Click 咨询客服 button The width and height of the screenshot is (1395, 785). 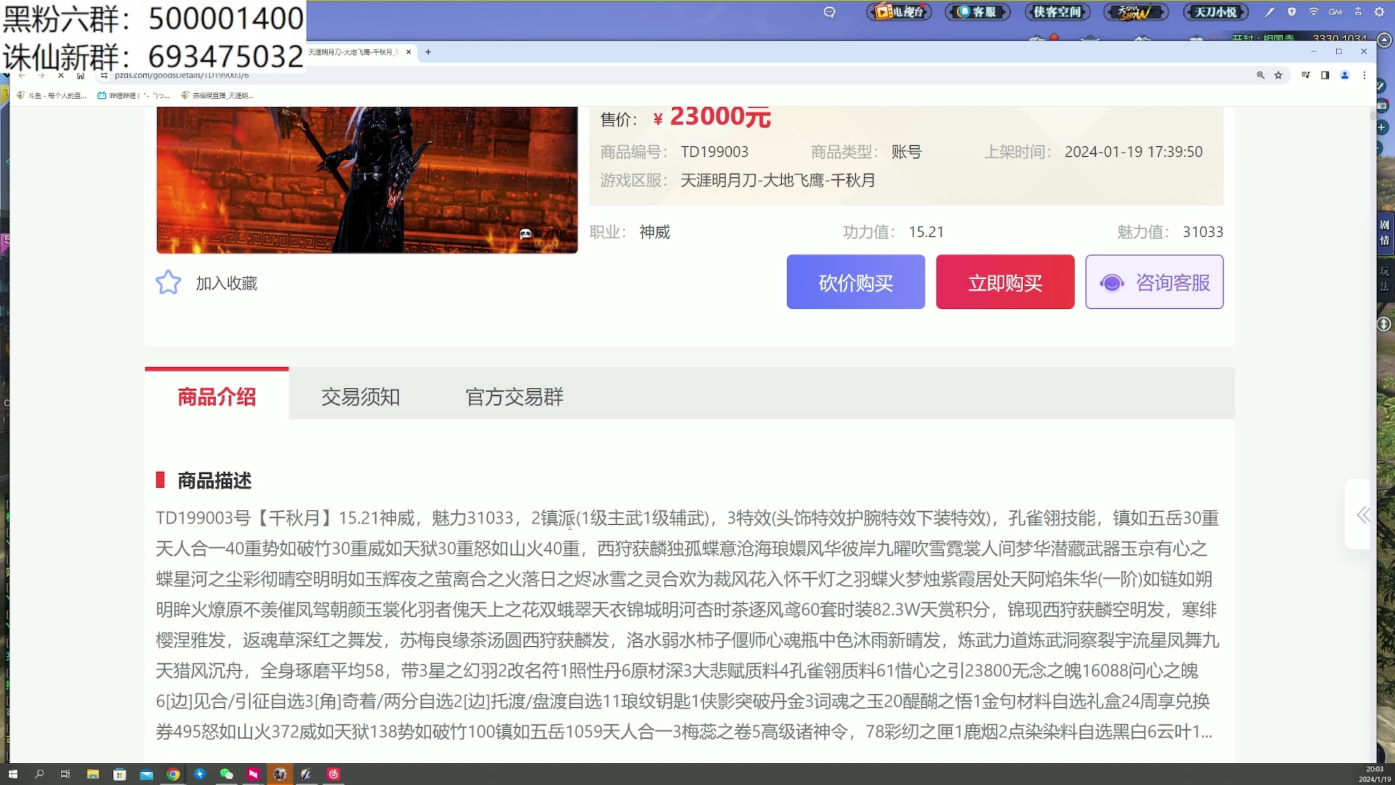[1154, 282]
